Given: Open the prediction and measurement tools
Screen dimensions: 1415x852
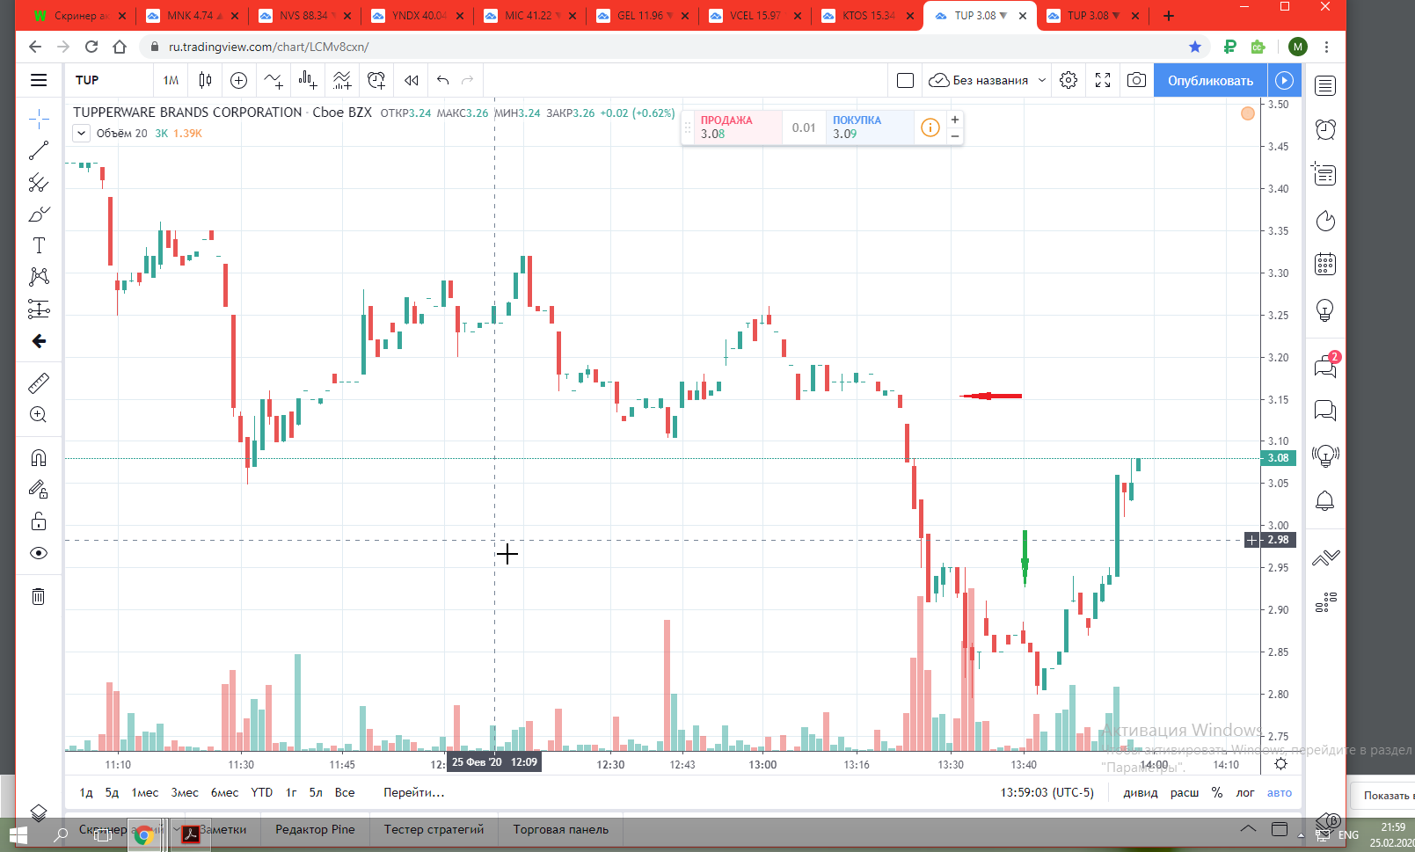Looking at the screenshot, I should tap(39, 309).
